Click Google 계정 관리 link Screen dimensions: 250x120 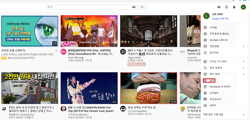pos(221,19)
